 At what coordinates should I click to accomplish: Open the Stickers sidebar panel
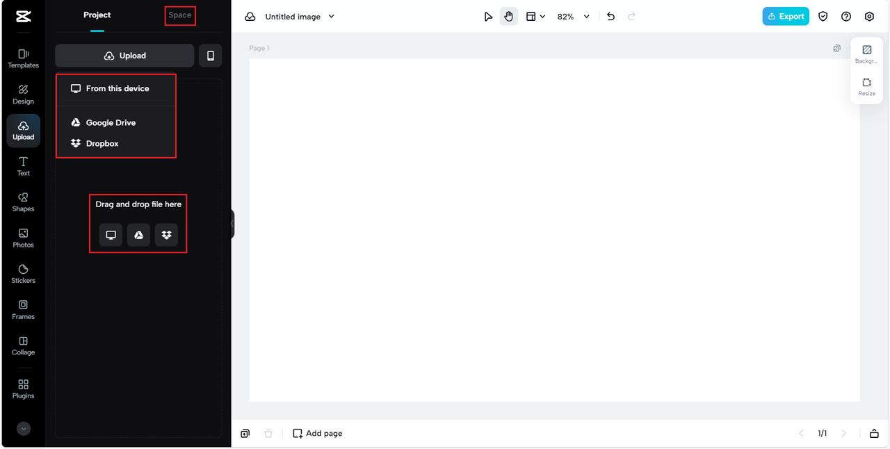click(x=23, y=274)
